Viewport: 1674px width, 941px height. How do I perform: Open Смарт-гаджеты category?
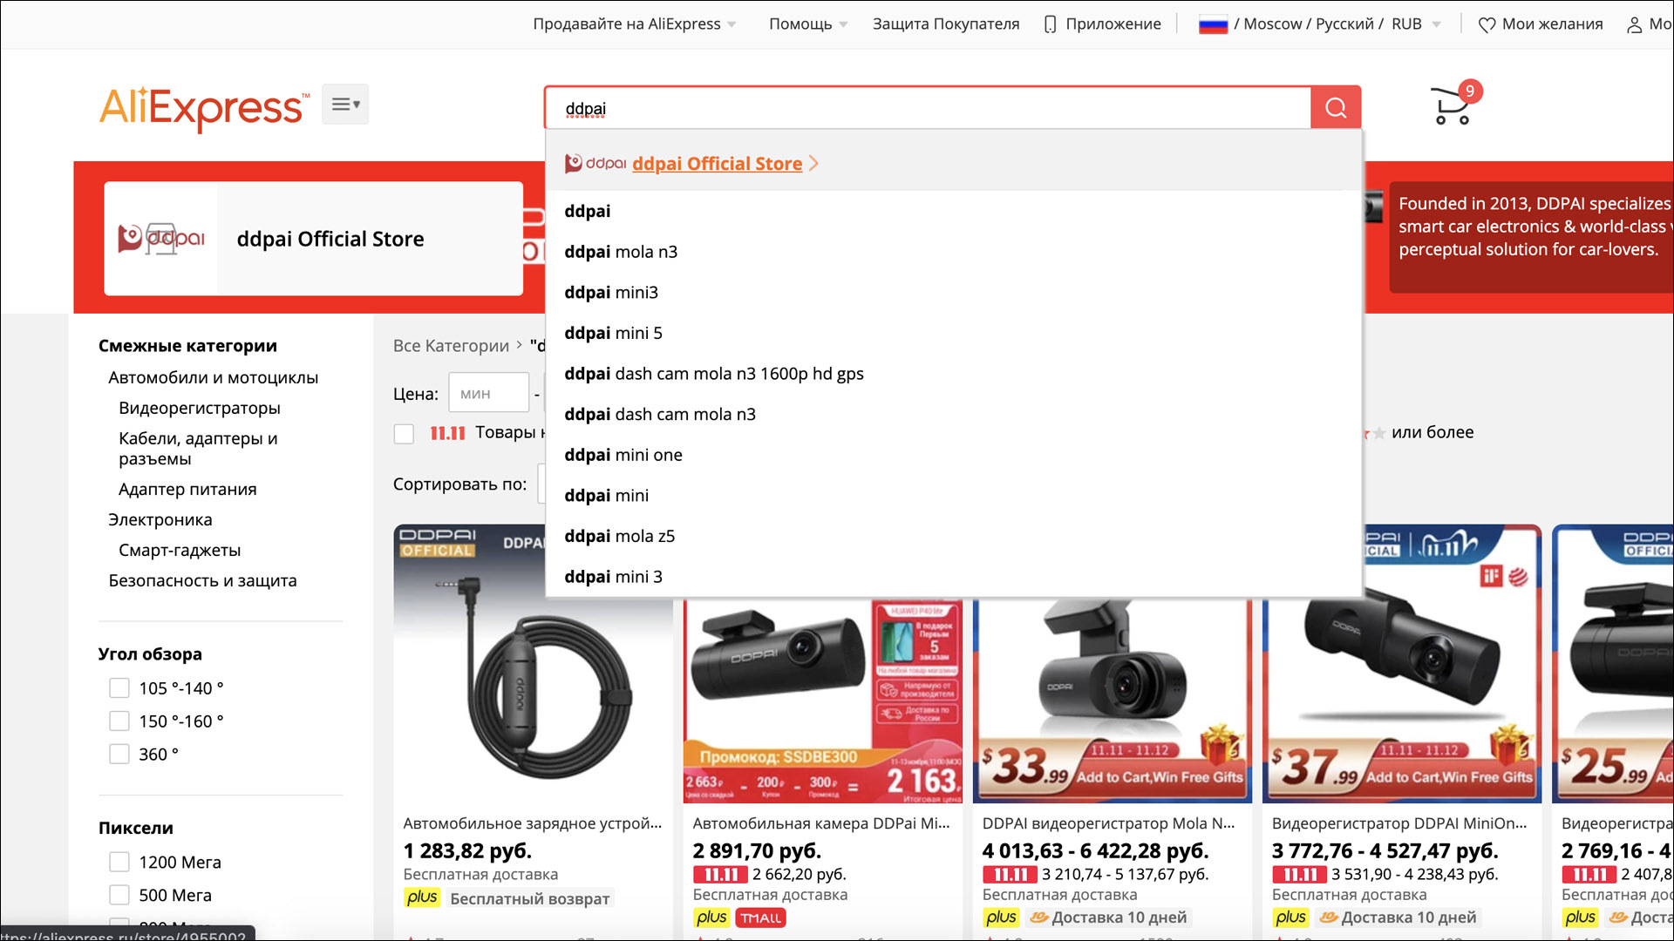[x=180, y=550]
